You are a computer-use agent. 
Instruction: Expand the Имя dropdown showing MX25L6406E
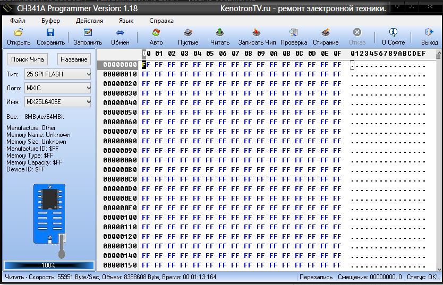point(57,102)
